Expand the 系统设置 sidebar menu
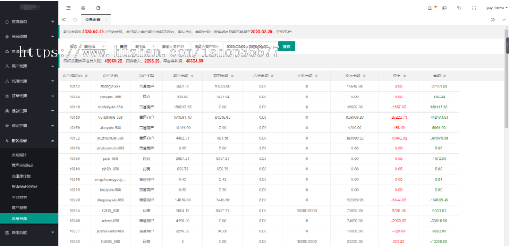 click(x=29, y=36)
